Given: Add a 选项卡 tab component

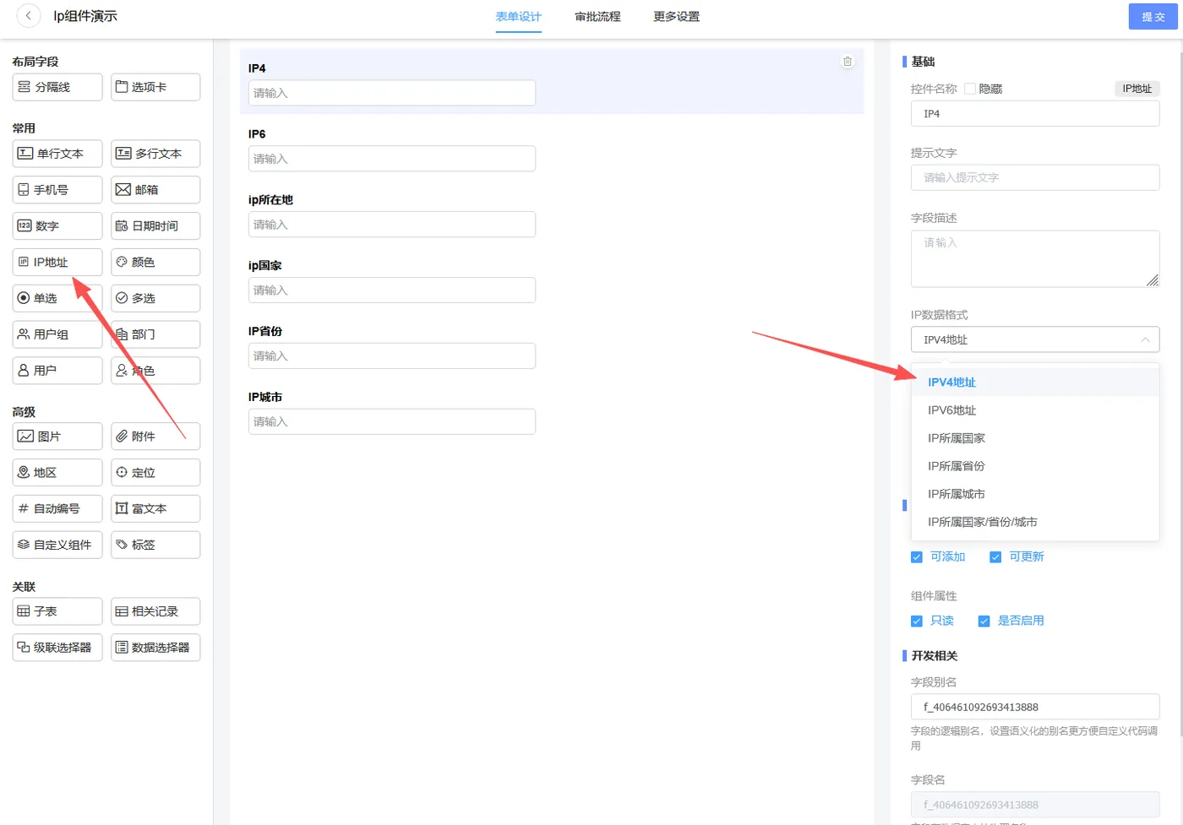Looking at the screenshot, I should [155, 87].
